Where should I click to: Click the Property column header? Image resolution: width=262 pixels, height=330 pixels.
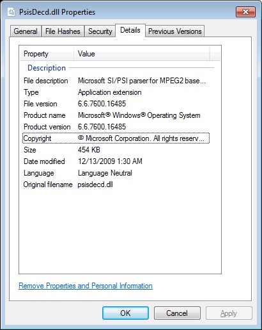(47, 54)
